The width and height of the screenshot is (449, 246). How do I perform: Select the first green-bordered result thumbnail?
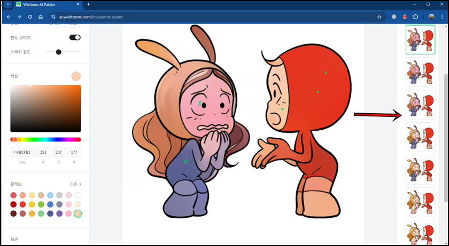point(420,39)
